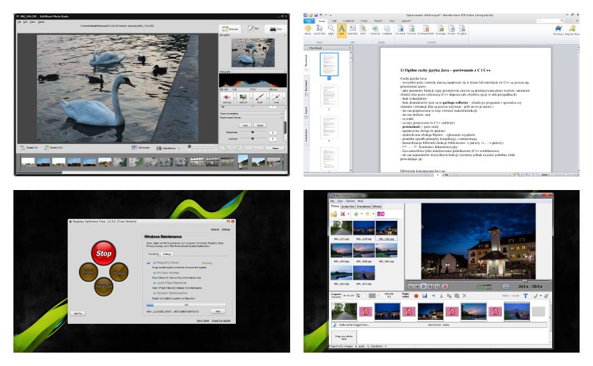This screenshot has height=366, width=593.
Task: Switch to Audio Files tab in Slideshow Creator
Action: click(348, 207)
